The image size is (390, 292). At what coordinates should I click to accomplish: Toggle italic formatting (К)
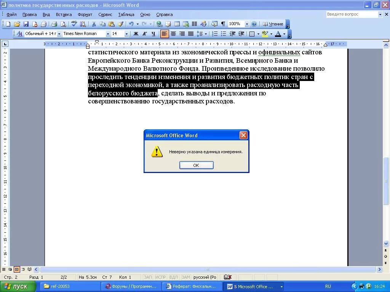(x=144, y=33)
